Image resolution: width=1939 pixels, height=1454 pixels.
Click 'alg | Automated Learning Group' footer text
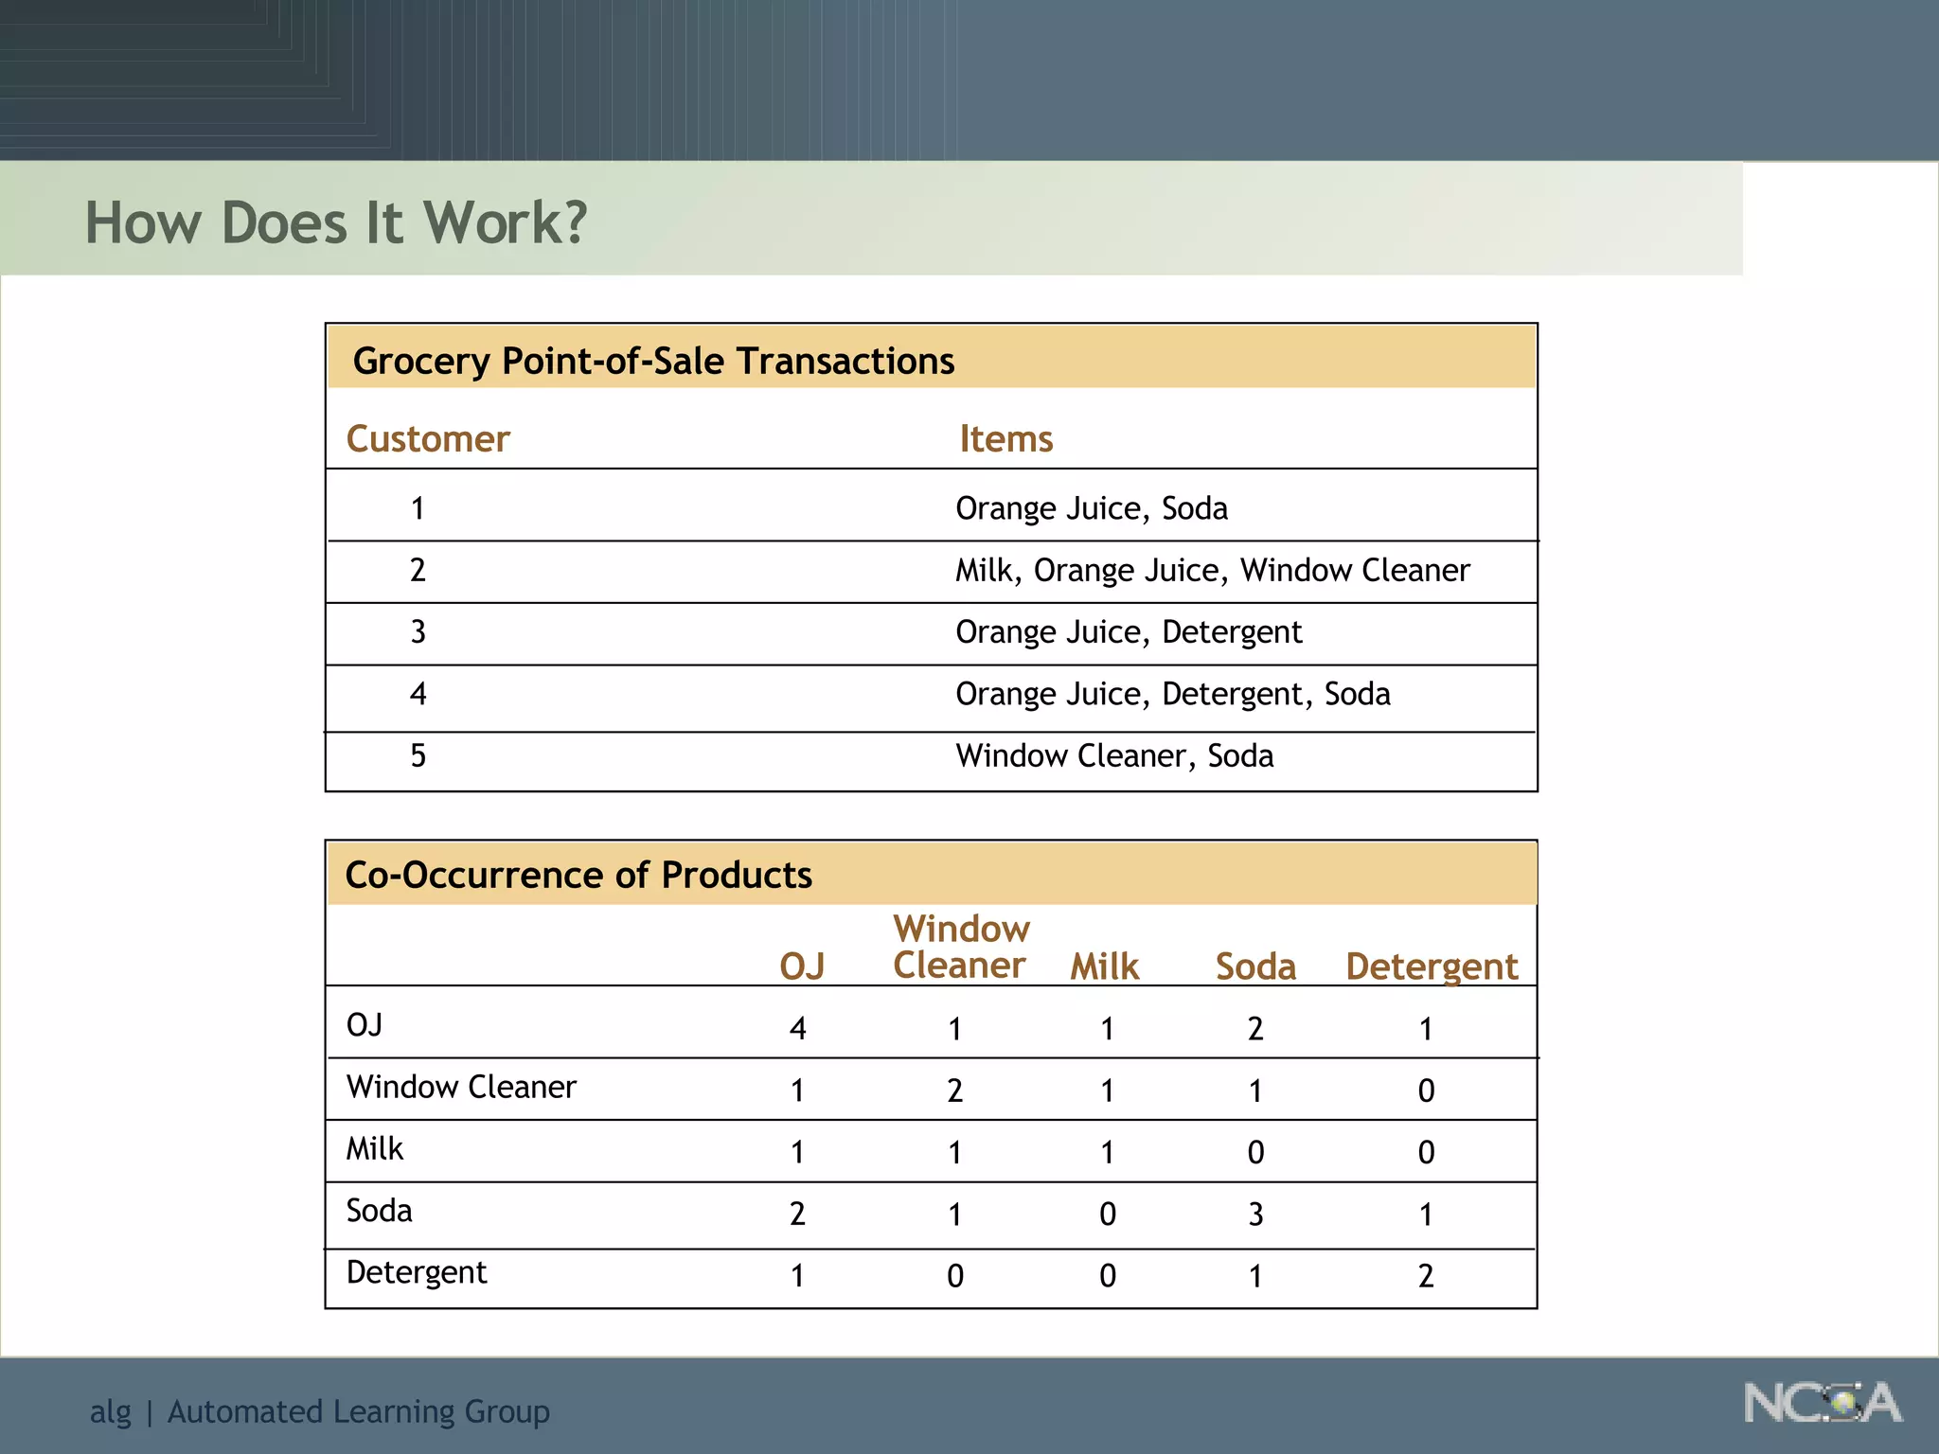coord(320,1411)
